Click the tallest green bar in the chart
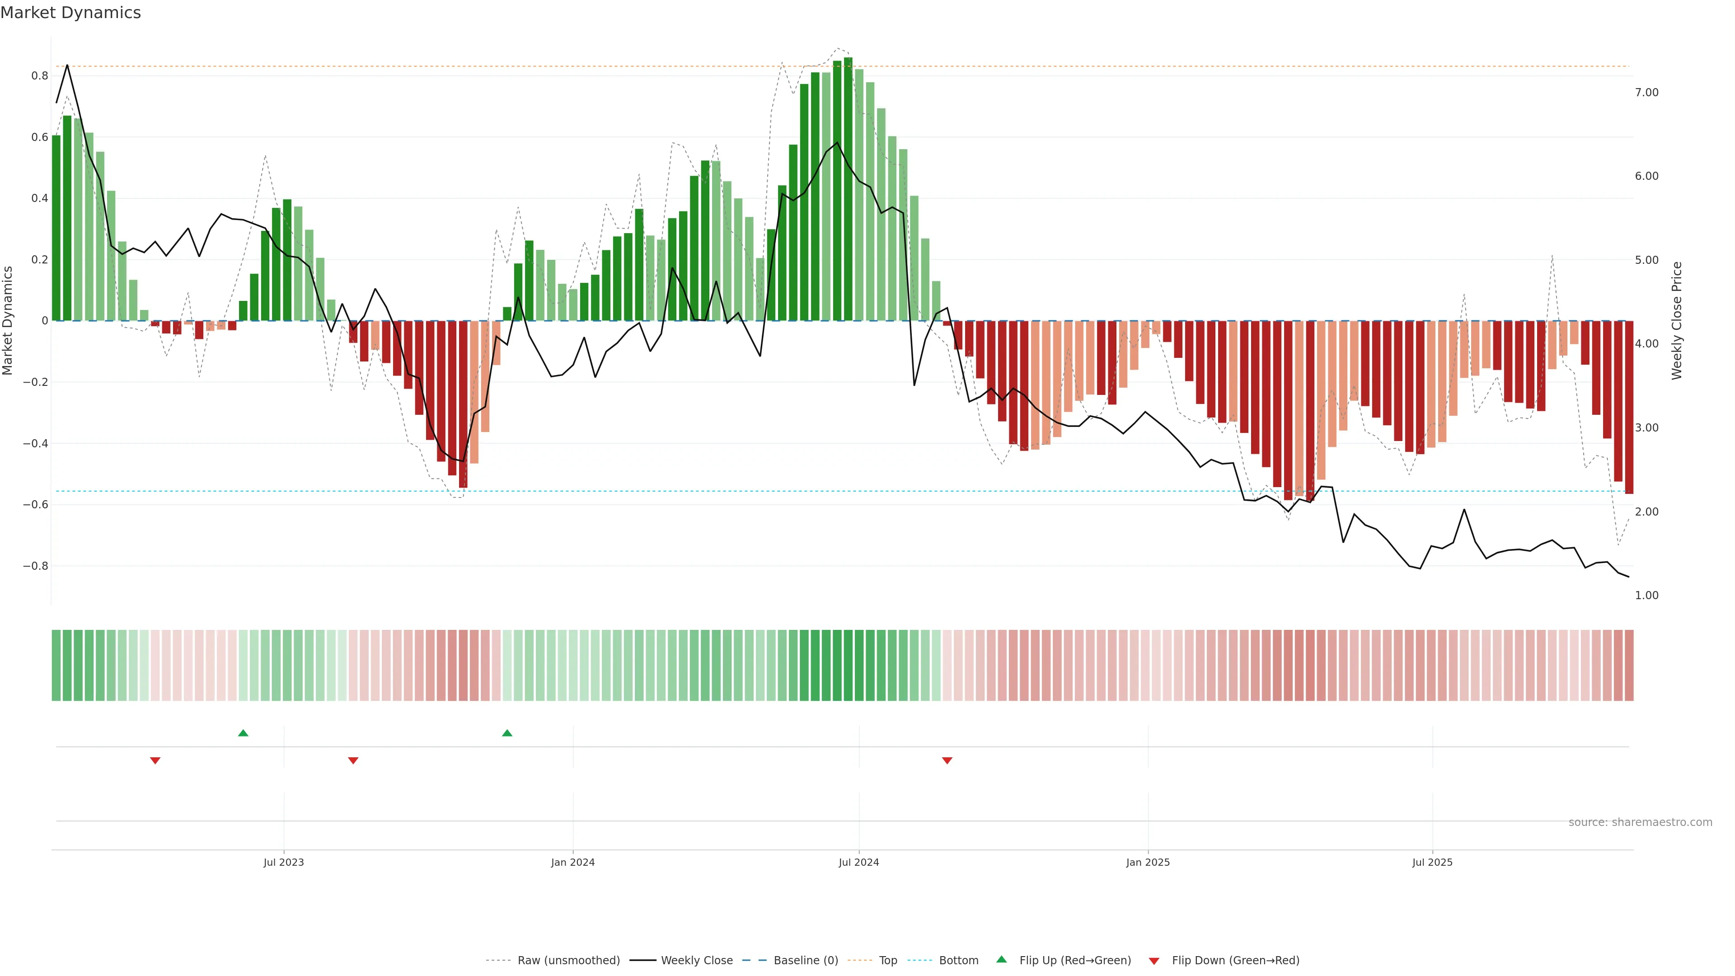 (x=848, y=188)
